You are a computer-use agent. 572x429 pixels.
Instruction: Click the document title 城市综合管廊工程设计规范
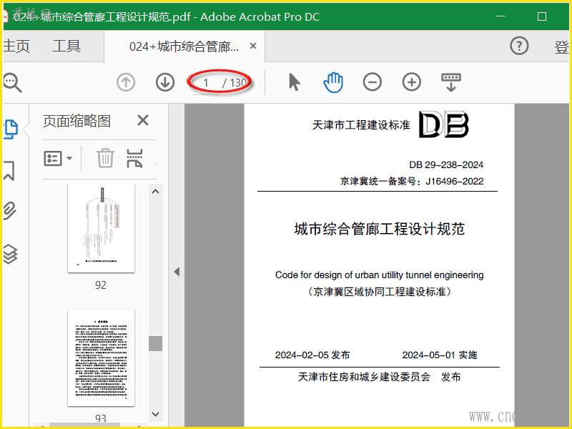click(380, 229)
